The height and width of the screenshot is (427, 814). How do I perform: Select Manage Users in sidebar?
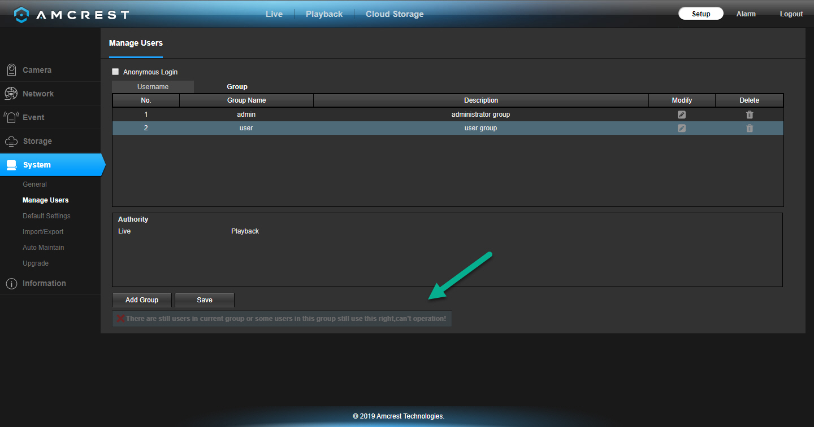(x=45, y=200)
